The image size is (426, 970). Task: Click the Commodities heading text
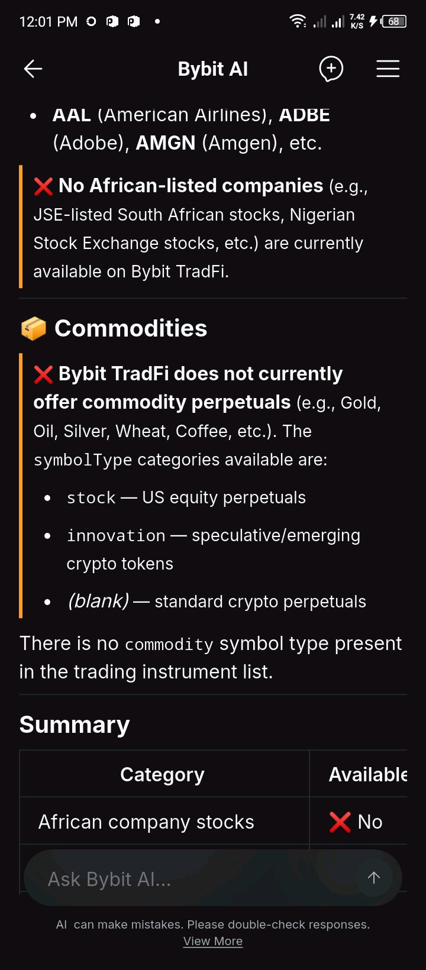[x=131, y=328]
